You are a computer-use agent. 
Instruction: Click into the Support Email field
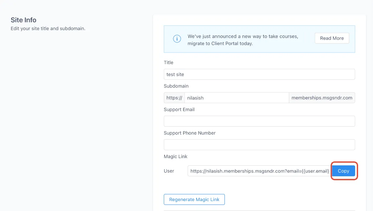[259, 121]
